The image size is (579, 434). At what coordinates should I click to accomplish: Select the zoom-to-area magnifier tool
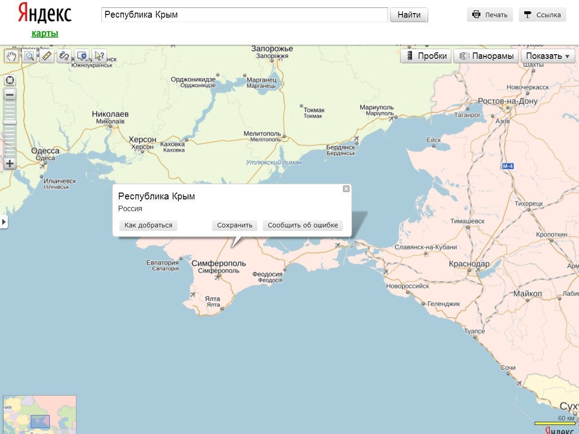(x=29, y=56)
